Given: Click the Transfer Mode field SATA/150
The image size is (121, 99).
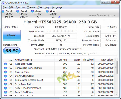Looking at the screenshot, I should pyautogui.click(x=61, y=40).
